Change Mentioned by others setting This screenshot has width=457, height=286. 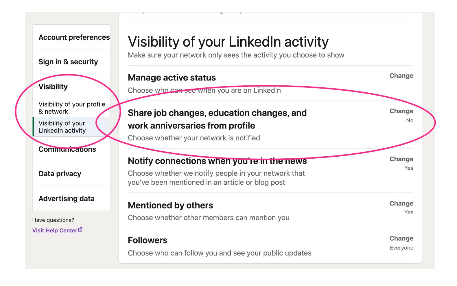[401, 203]
